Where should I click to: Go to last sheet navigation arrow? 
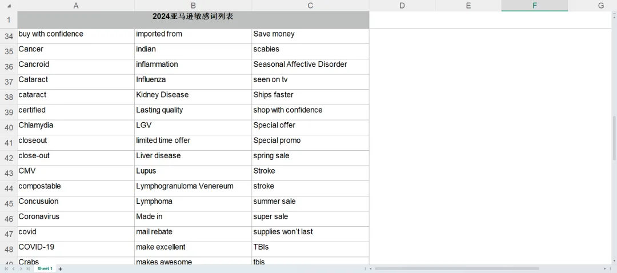(27, 268)
